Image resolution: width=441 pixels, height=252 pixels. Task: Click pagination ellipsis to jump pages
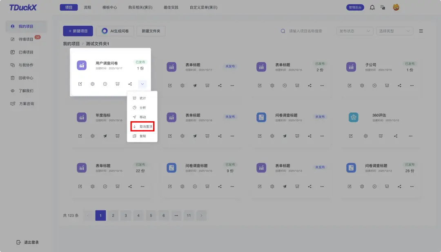click(176, 215)
